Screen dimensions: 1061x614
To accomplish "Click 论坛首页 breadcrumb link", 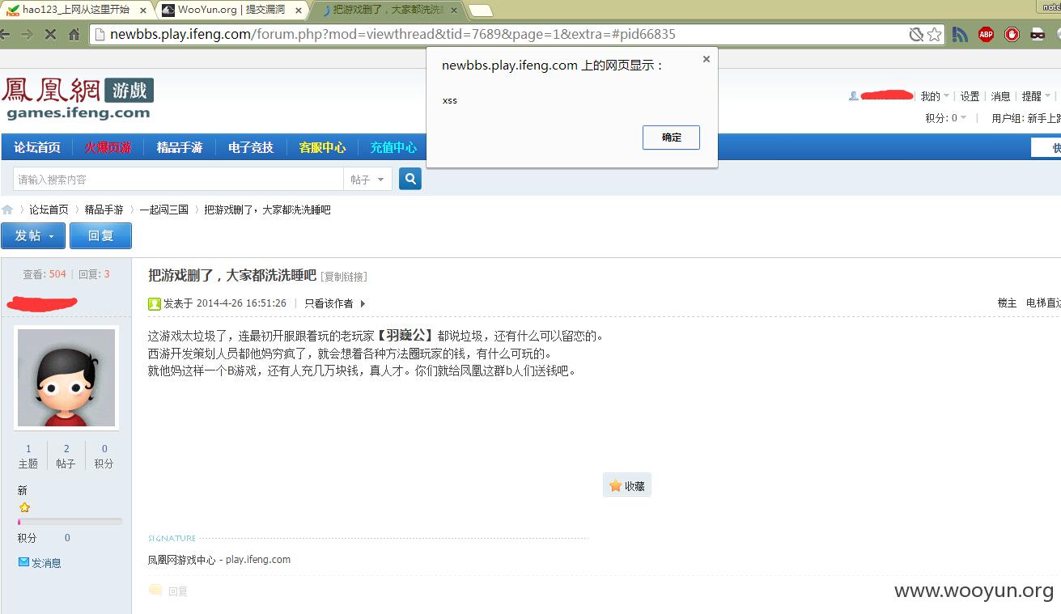I will (x=49, y=210).
